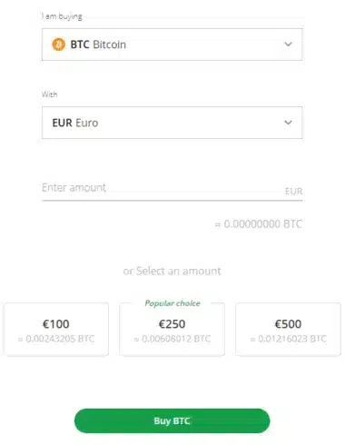This screenshot has height=445, width=345.
Task: Click the ≈ 0.00000000 BTC conversion estimate
Action: click(x=259, y=224)
